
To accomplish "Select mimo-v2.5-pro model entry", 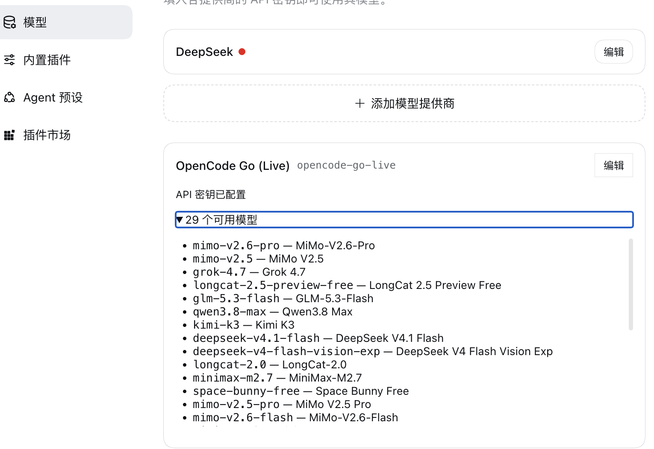I will tap(282, 404).
